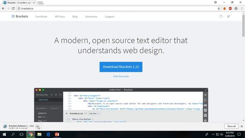Image resolution: width=245 pixels, height=138 pixels.
Task: Click the Brackets editor screenshot image
Action: point(121,105)
